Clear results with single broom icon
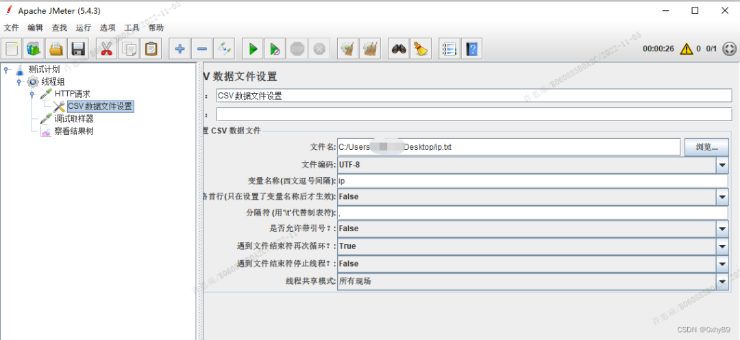 click(348, 49)
